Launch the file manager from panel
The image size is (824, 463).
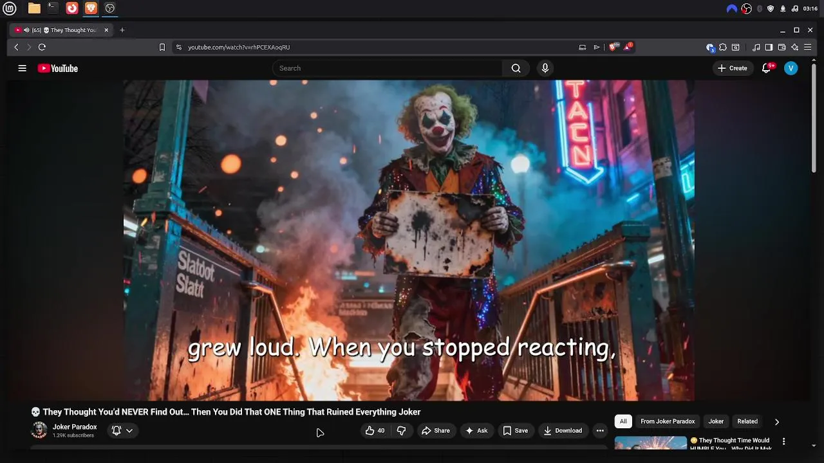click(x=34, y=8)
